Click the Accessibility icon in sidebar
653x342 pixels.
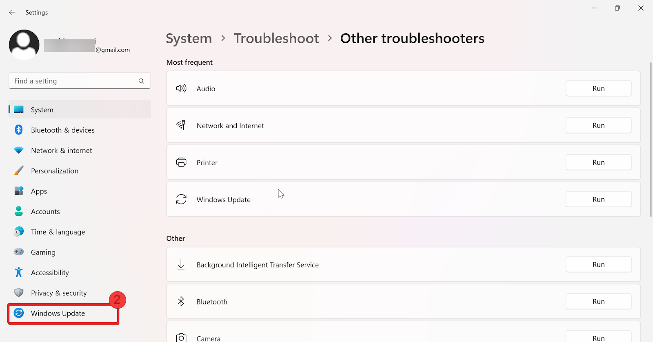click(18, 272)
